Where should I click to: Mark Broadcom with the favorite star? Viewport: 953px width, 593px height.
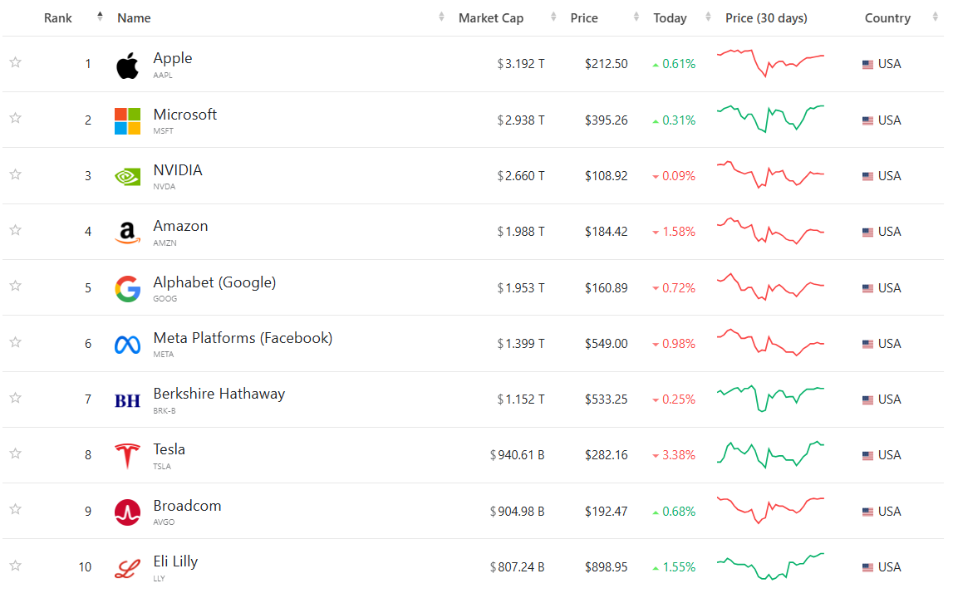pyautogui.click(x=16, y=509)
